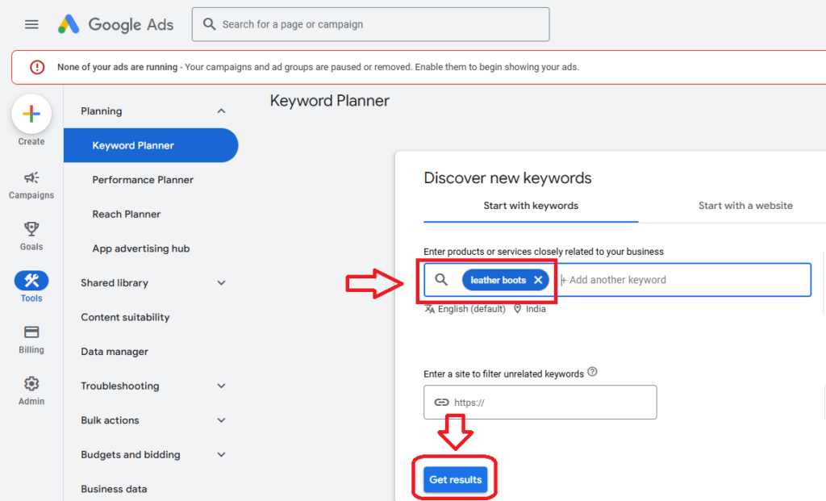This screenshot has height=501, width=826.
Task: Click the Discover new keywords heading
Action: (x=507, y=178)
